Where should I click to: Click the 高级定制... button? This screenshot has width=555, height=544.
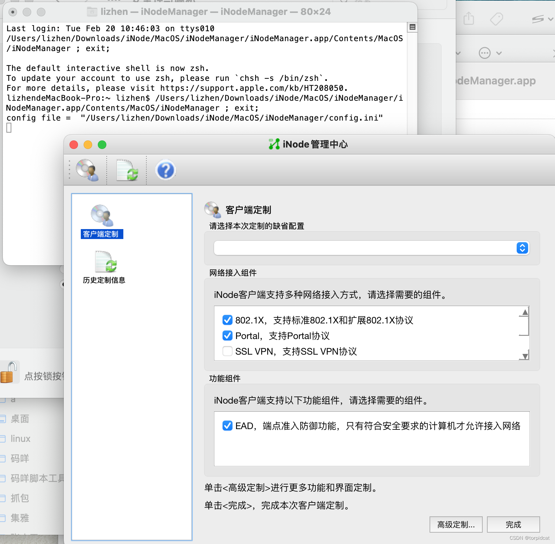456,524
